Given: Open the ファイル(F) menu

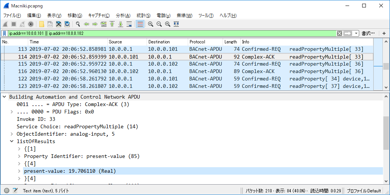Looking at the screenshot, I should [x=12, y=16].
